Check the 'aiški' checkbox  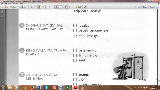click(75, 80)
